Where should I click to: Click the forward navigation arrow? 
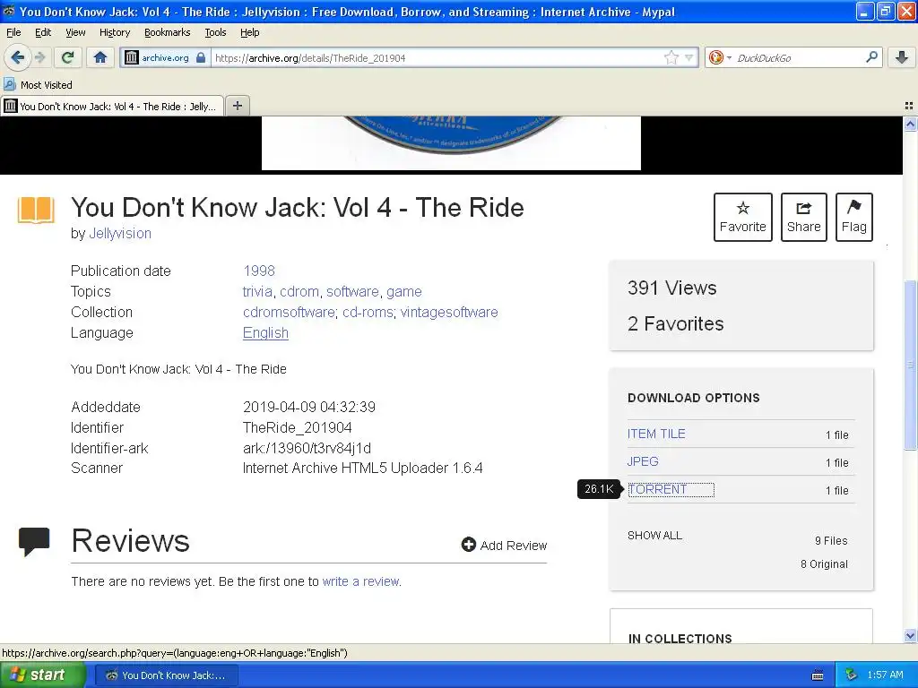click(39, 57)
